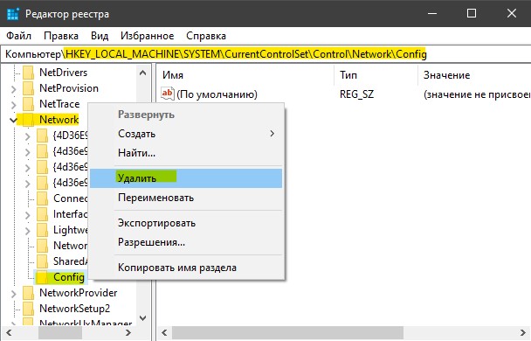Click values pane horizontal scroll right arrow
Screen dimensions: 531x341
(x=523, y=332)
